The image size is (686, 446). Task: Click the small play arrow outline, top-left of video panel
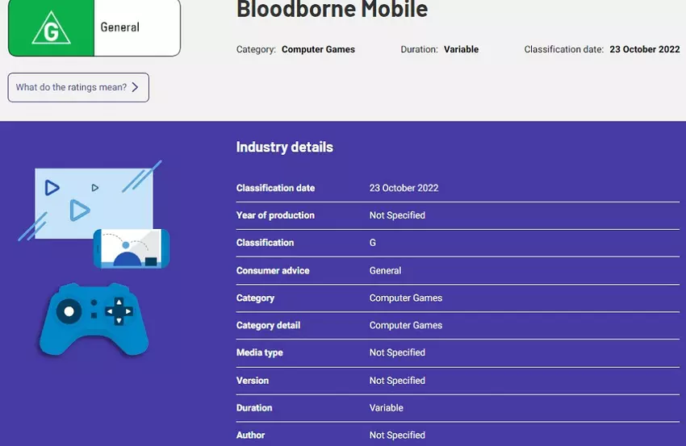[52, 188]
